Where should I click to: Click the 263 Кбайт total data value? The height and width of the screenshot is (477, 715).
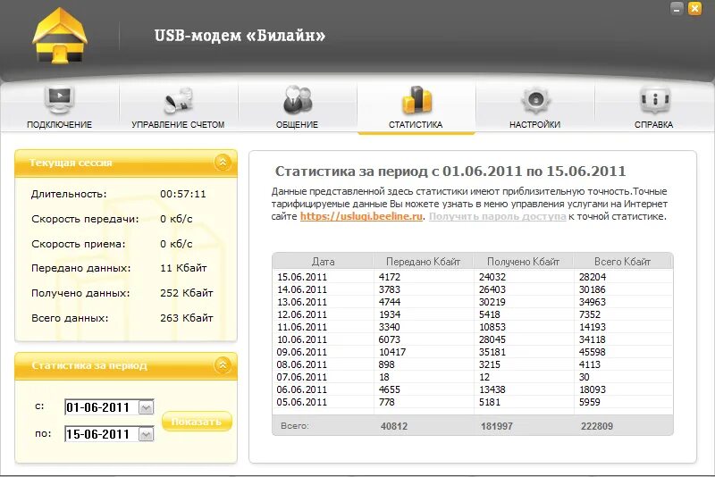click(187, 318)
